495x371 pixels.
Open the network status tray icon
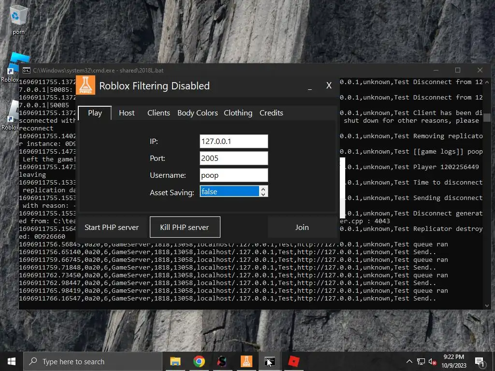click(421, 361)
